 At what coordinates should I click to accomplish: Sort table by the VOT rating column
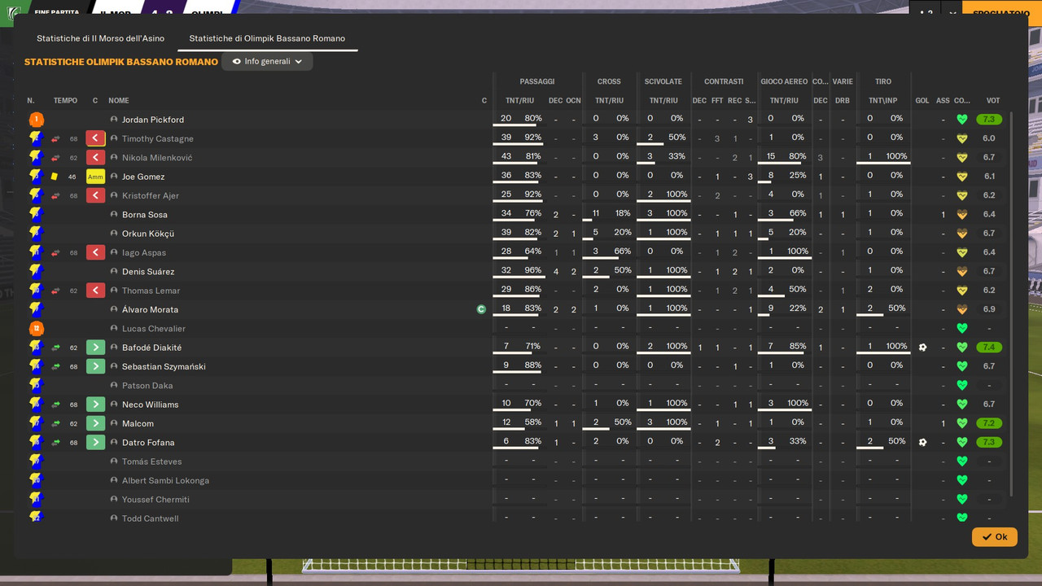pos(992,101)
